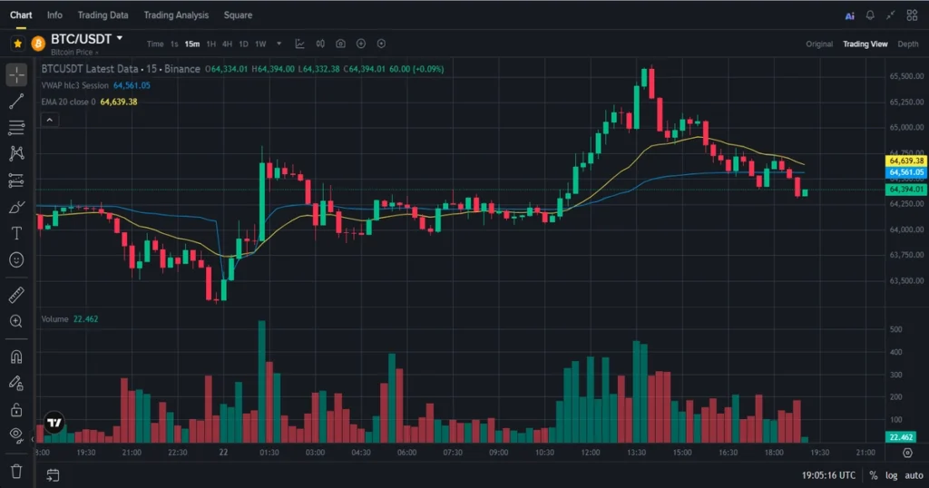Image resolution: width=929 pixels, height=488 pixels.
Task: Expand more time intervals dropdown arrow
Action: coord(279,44)
